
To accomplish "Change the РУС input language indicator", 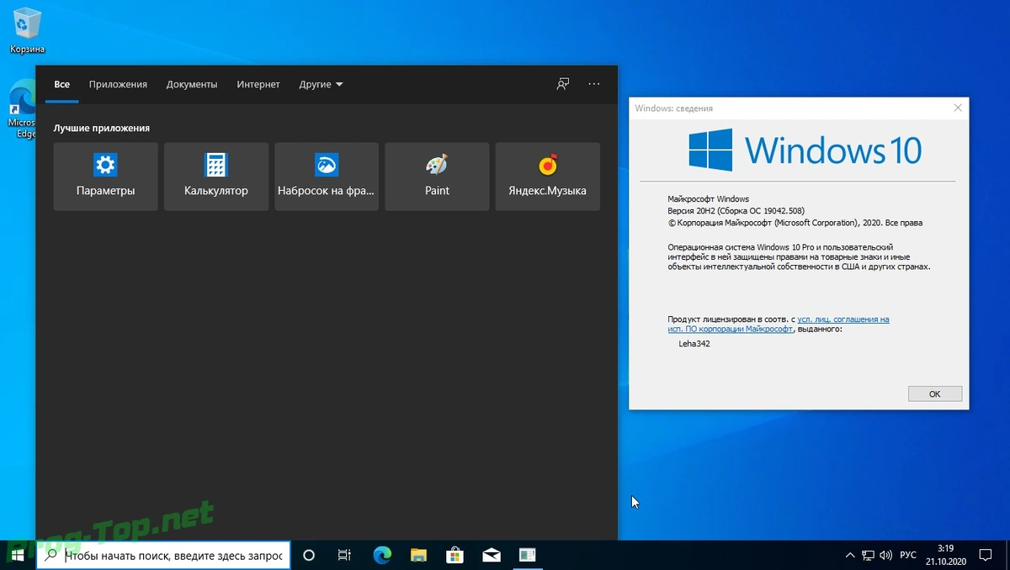I will [x=908, y=556].
